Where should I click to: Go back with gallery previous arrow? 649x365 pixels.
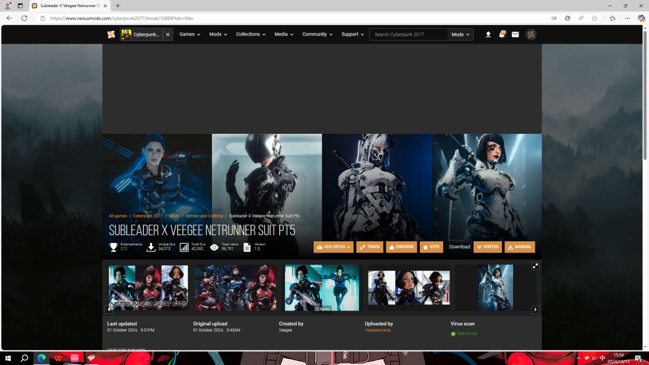(x=109, y=309)
